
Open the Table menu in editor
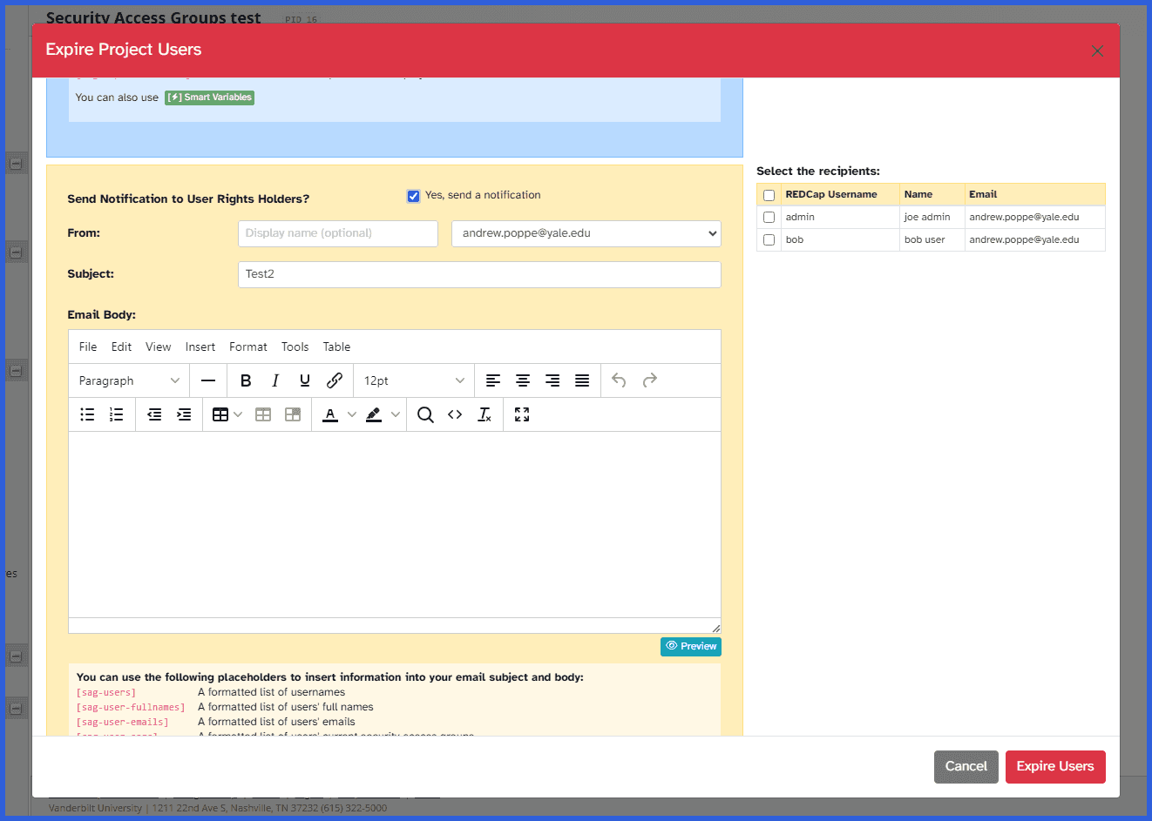point(336,347)
